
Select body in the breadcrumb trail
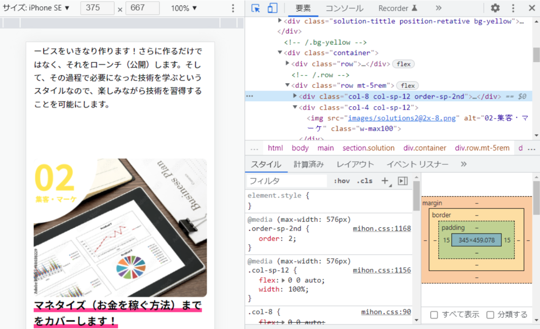pos(300,148)
